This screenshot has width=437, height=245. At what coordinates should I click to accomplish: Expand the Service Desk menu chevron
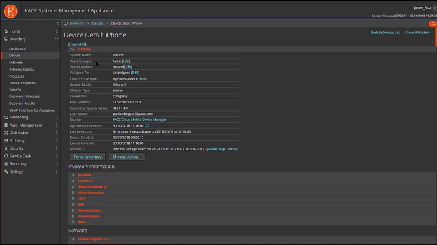point(57,156)
